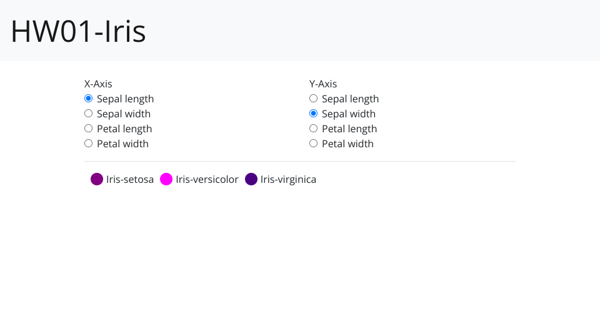The width and height of the screenshot is (600, 312).
Task: Pick Petal width radio button under X-Axis
Action: click(88, 144)
